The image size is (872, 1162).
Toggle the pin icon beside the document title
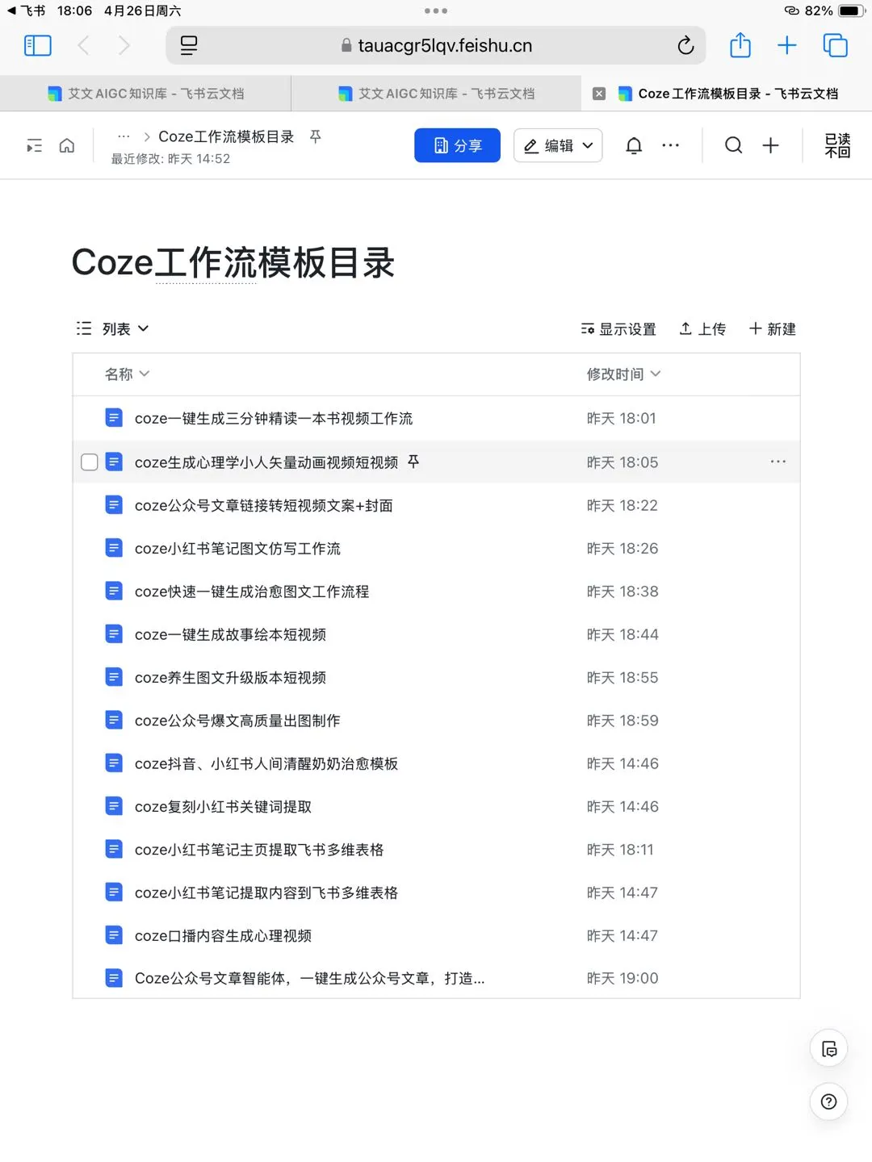click(x=314, y=136)
